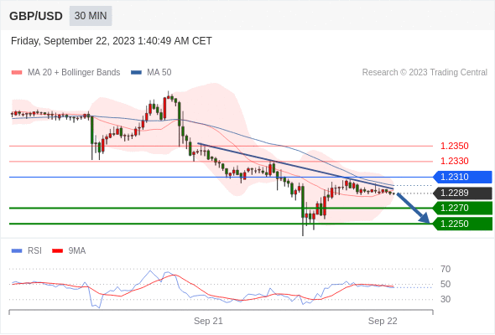Click the Sep 21 date axis label
Image resolution: width=495 pixels, height=335 pixels.
(208, 321)
